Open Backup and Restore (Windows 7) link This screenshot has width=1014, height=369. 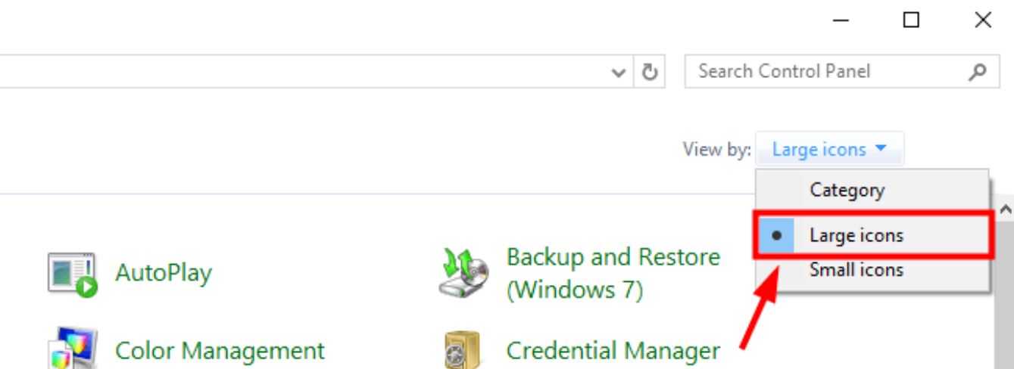613,273
